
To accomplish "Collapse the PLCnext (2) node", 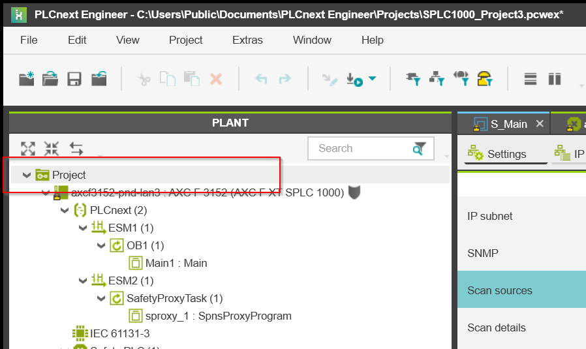I will [65, 210].
